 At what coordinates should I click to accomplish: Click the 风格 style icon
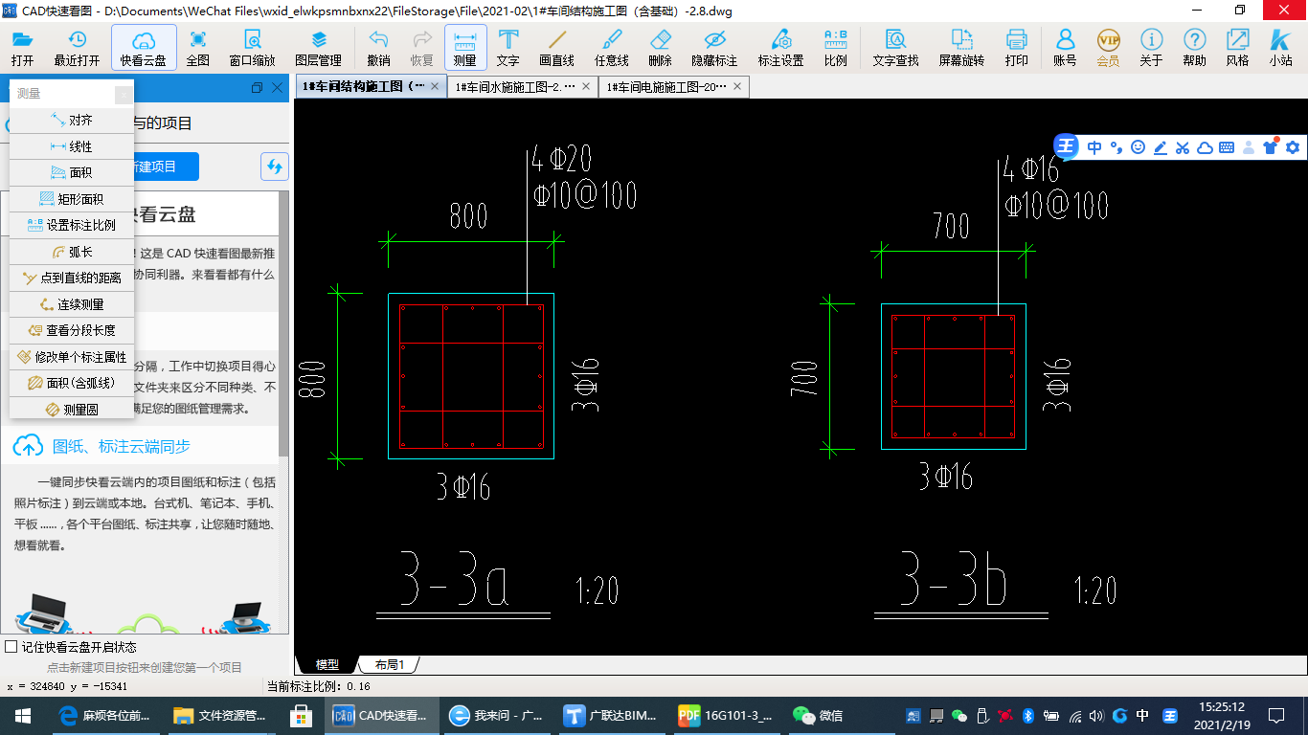coord(1237,48)
